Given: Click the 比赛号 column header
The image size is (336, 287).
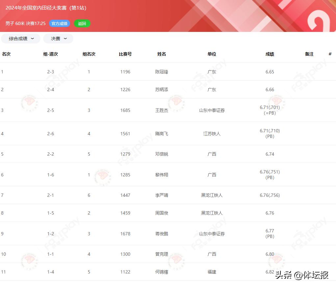Looking at the screenshot, I should (x=125, y=54).
